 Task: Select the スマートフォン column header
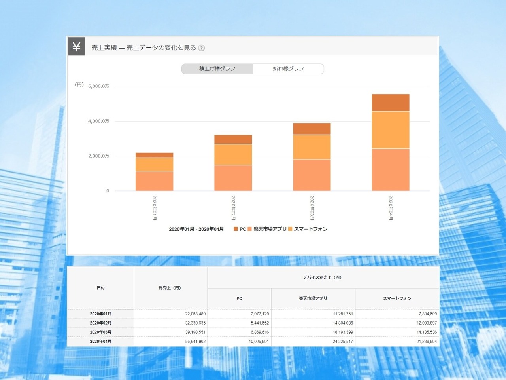point(397,298)
